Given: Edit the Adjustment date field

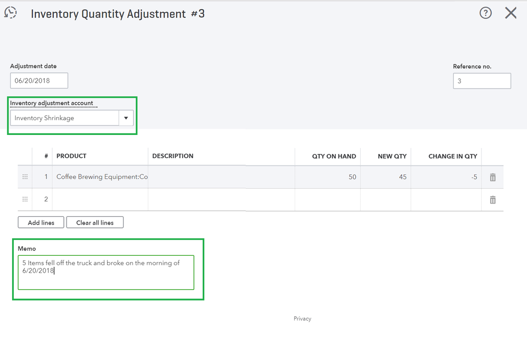Looking at the screenshot, I should pos(39,81).
